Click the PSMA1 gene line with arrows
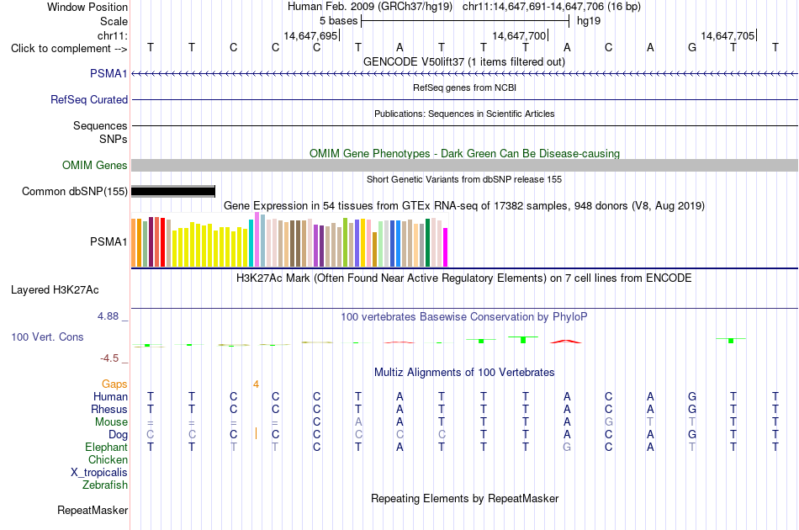Screen dimensions: 799x530 465,74
